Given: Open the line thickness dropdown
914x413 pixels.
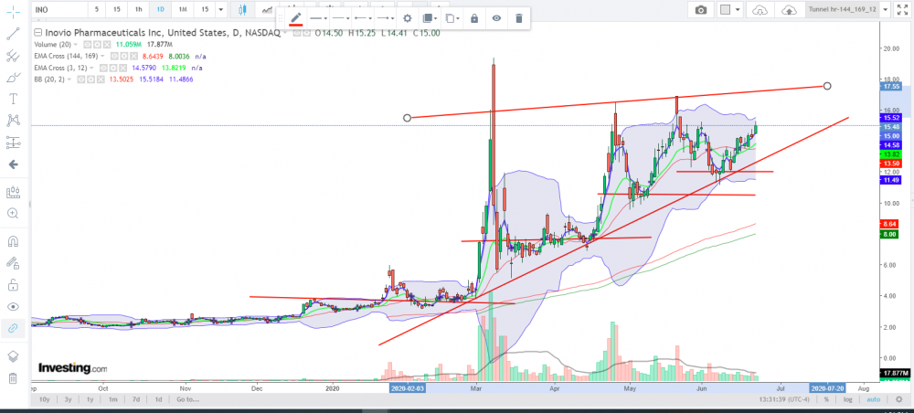Looking at the screenshot, I should (318, 18).
